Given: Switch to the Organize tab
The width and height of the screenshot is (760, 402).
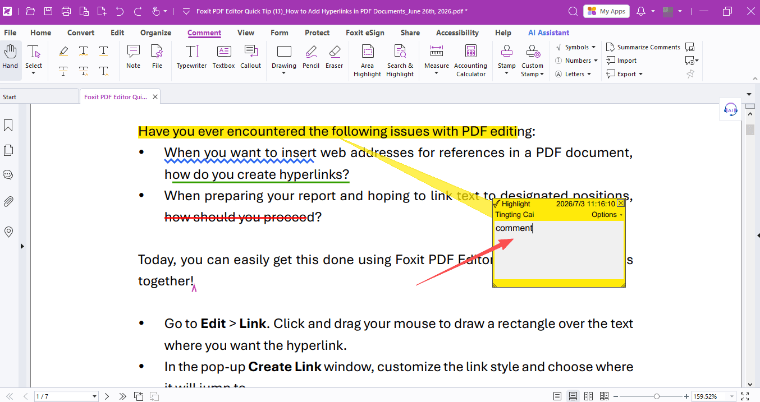Looking at the screenshot, I should coord(156,33).
